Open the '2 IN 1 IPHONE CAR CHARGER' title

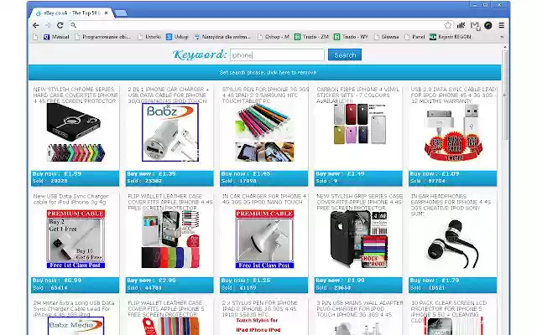(169, 95)
